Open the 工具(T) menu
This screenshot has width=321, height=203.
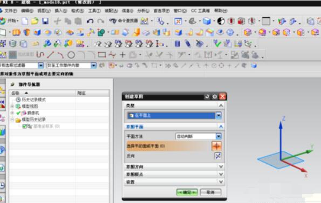click(94, 11)
